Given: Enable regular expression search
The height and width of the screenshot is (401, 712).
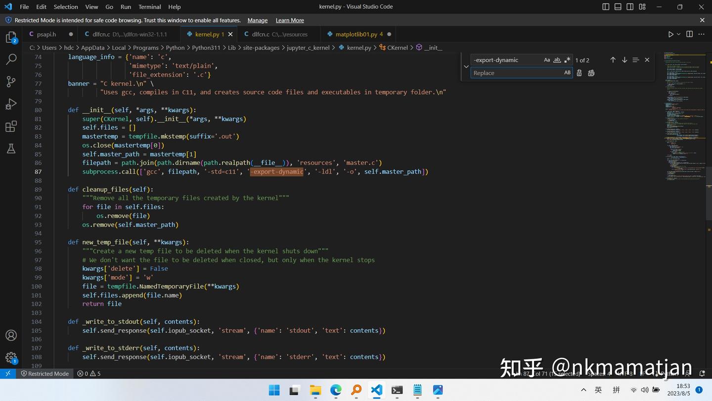Looking at the screenshot, I should (567, 59).
